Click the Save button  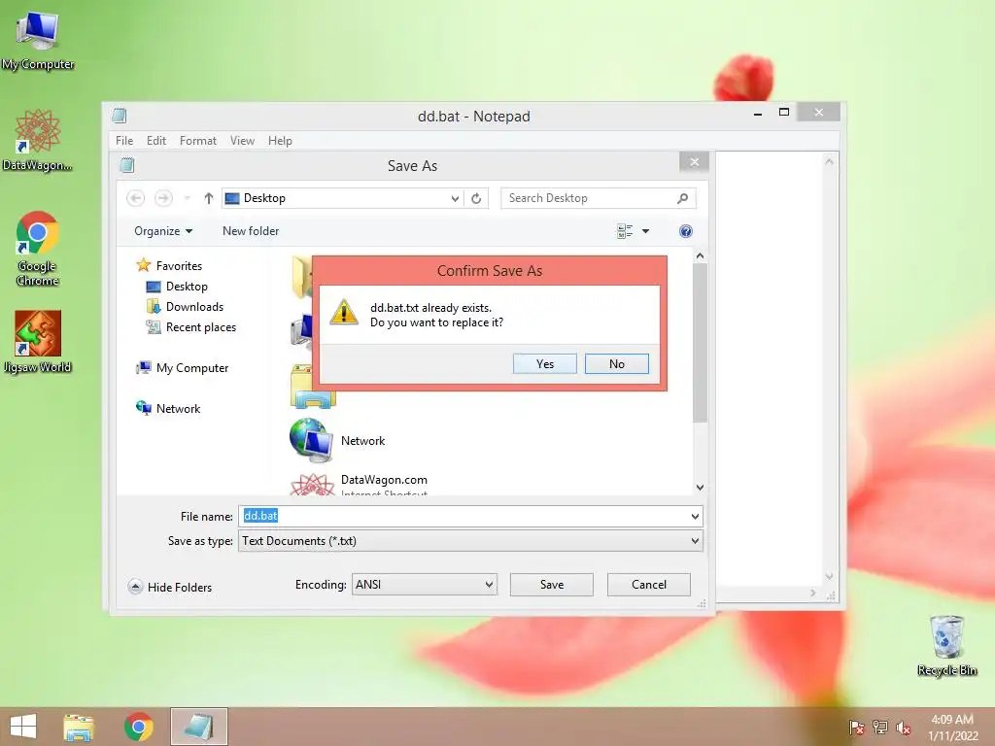click(552, 584)
